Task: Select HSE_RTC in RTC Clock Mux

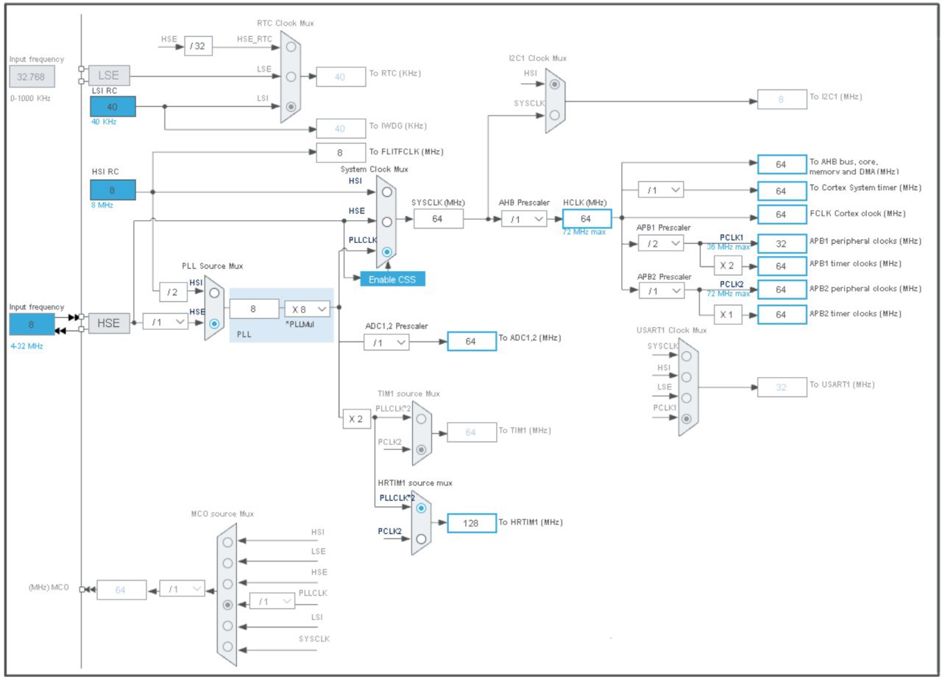Action: pyautogui.click(x=292, y=46)
